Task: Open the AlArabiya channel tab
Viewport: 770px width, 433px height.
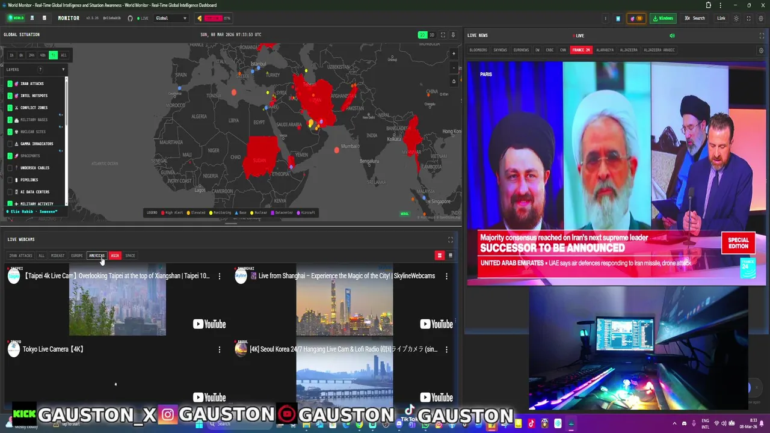Action: pyautogui.click(x=605, y=50)
